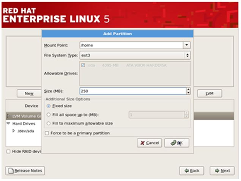Click the /dev/sda label

pyautogui.click(x=26, y=131)
